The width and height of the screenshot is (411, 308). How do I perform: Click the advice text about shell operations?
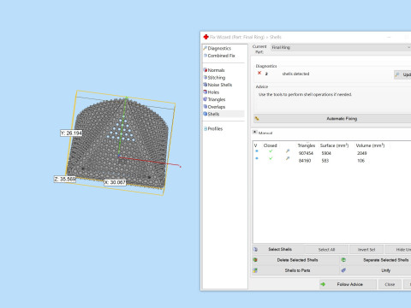pyautogui.click(x=305, y=94)
